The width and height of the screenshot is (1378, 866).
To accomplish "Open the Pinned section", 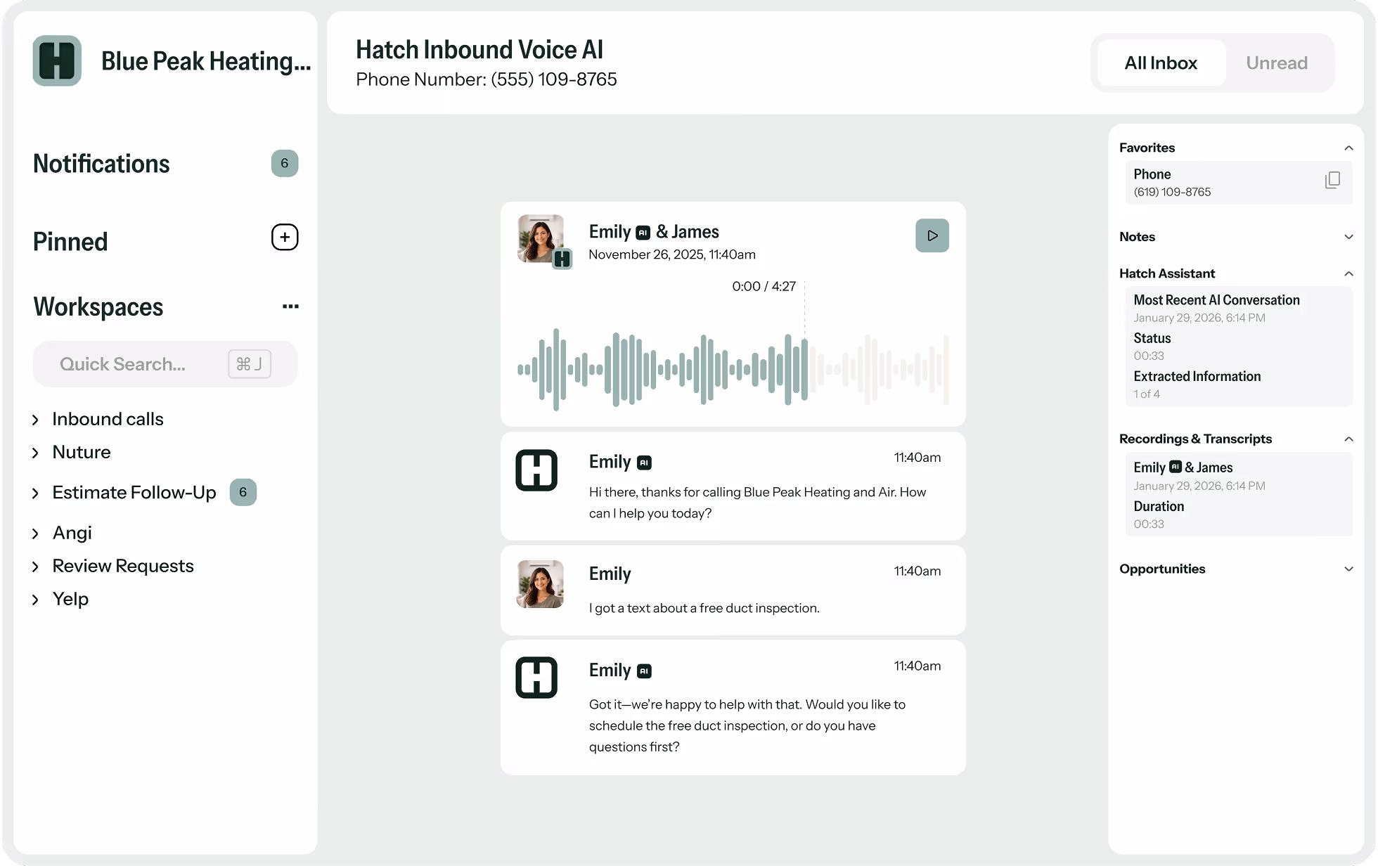I will tap(70, 242).
